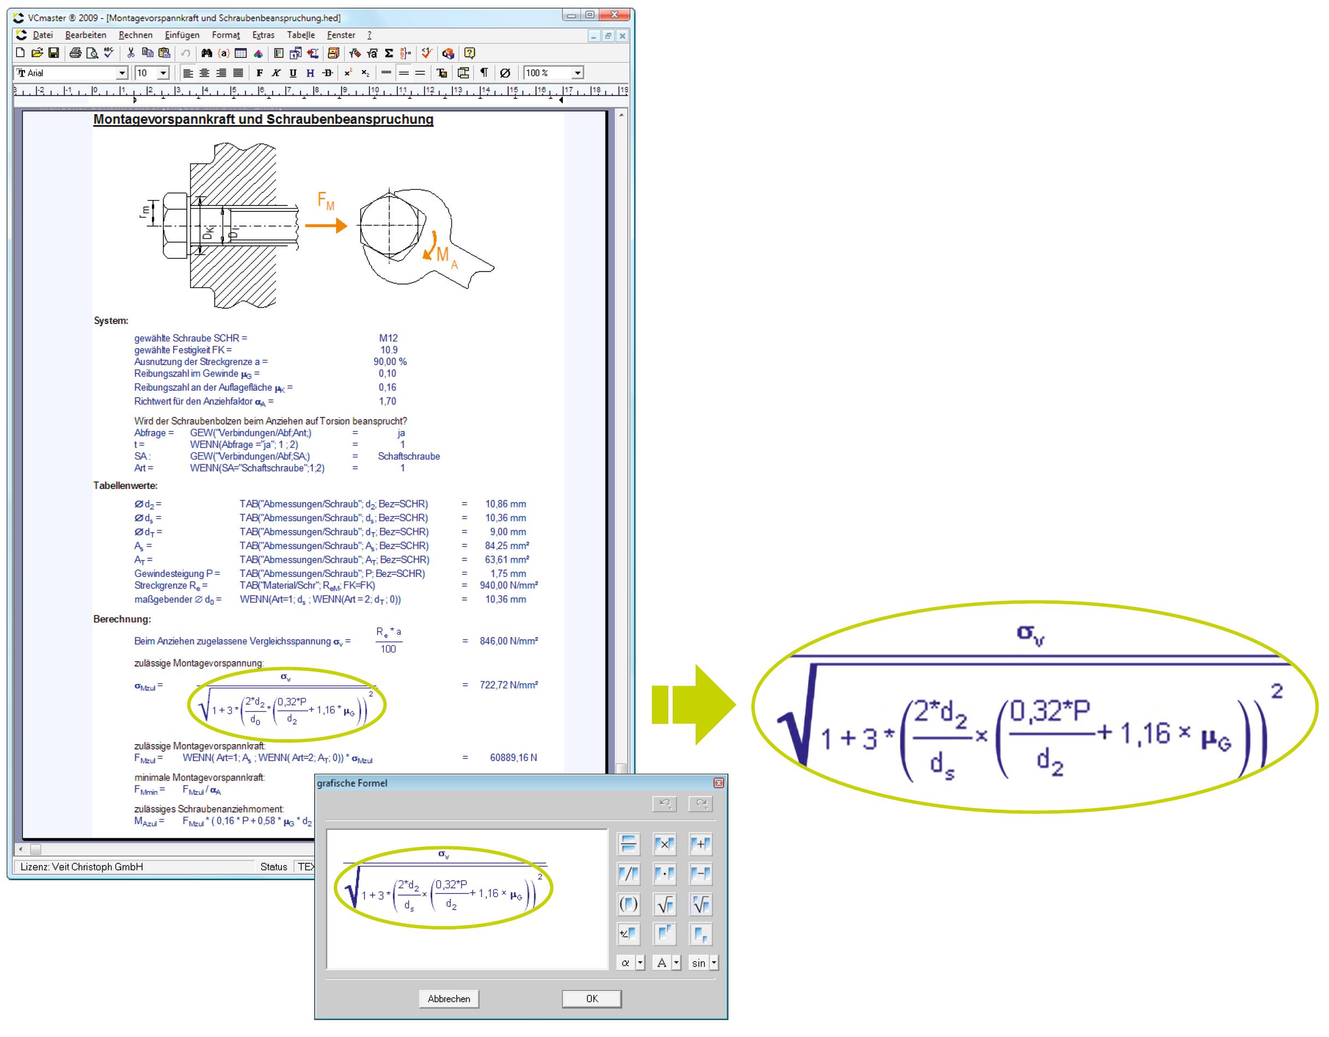Insert square root template button

click(664, 905)
